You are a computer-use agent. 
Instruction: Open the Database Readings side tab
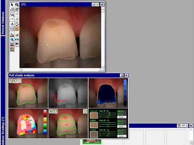click(3, 131)
